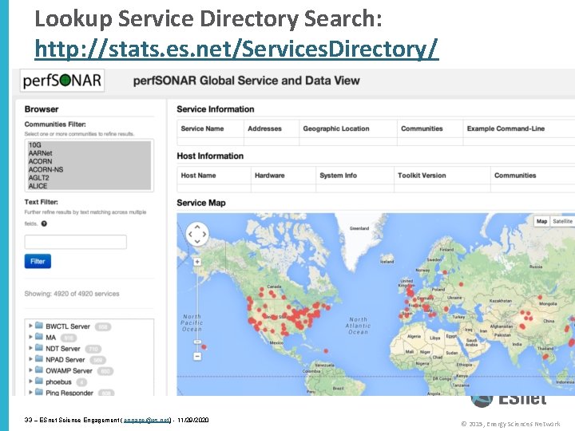Click the MA folder icon

tap(39, 337)
